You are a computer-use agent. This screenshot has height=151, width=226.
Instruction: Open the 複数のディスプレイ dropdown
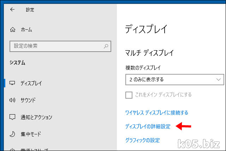[x=175, y=80]
